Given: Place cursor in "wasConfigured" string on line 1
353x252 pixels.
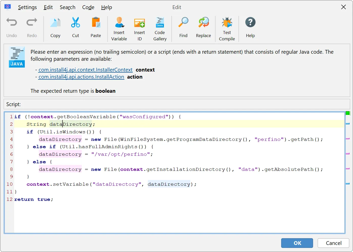Looking at the screenshot, I should pyautogui.click(x=144, y=117).
